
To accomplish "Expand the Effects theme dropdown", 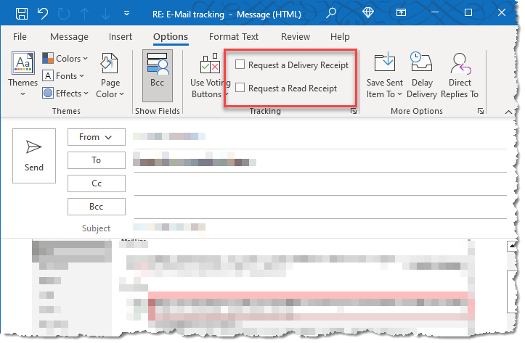I will (65, 94).
